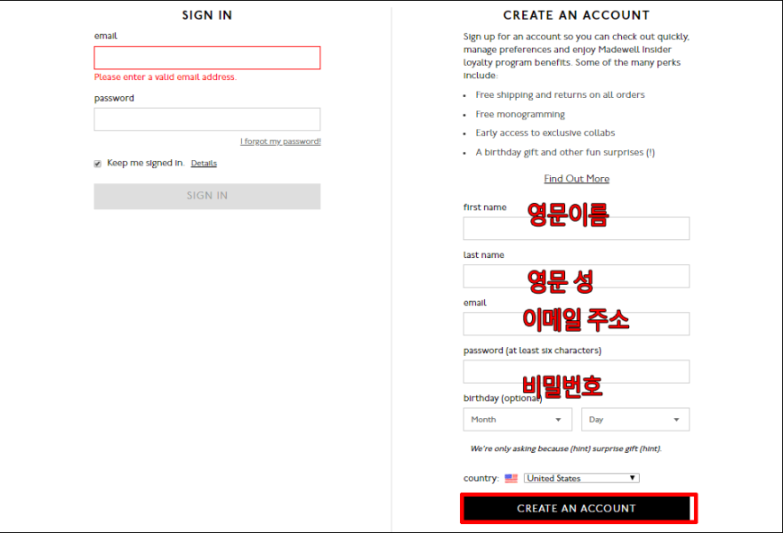The image size is (783, 533).
Task: Click the black CREATE AN ACCOUNT button
Action: coord(579,509)
